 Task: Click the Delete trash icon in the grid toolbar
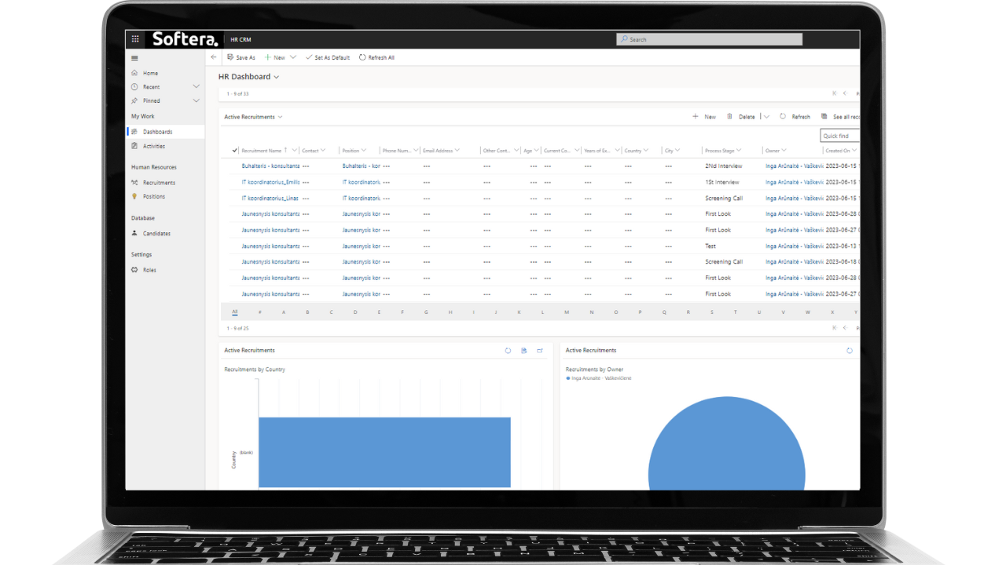[x=729, y=116]
